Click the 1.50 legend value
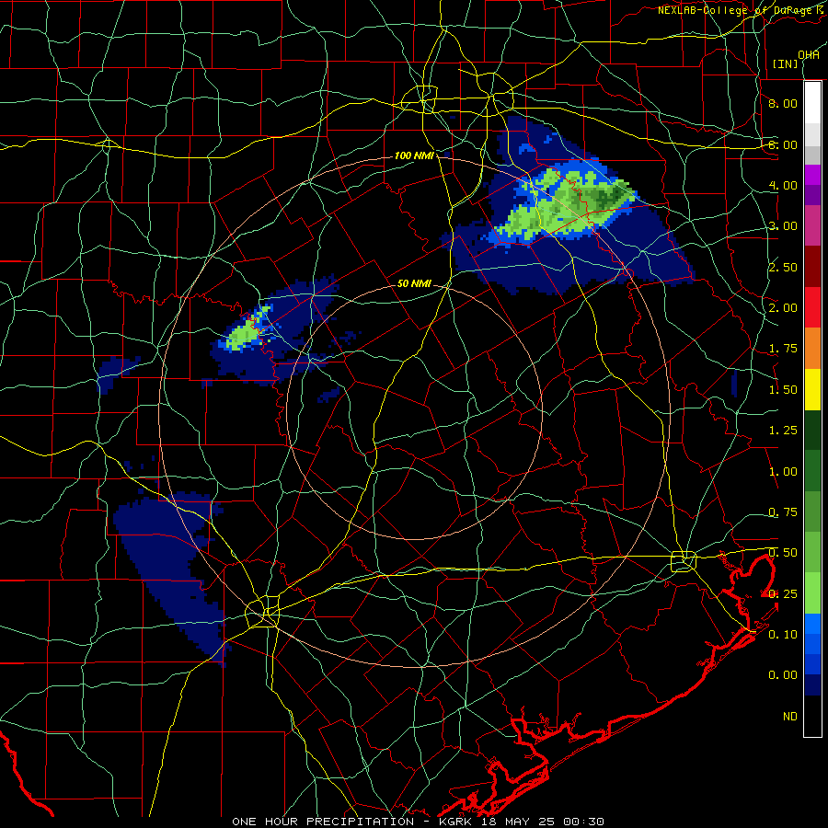This screenshot has height=828, width=828. (x=783, y=390)
